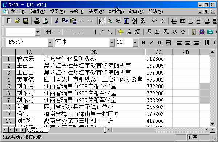The height and width of the screenshot is (142, 218).
Task: Click the Sort Ascending A-Z icon
Action: coord(134,21)
